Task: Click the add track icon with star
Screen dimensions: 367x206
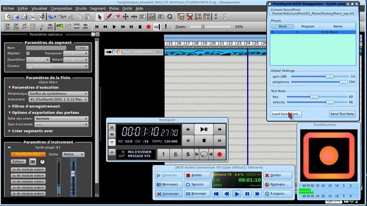Action: [x=181, y=17]
